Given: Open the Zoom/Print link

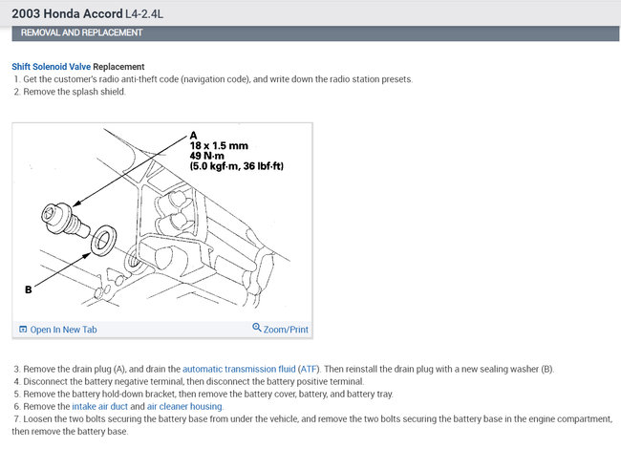Looking at the screenshot, I should 286,330.
